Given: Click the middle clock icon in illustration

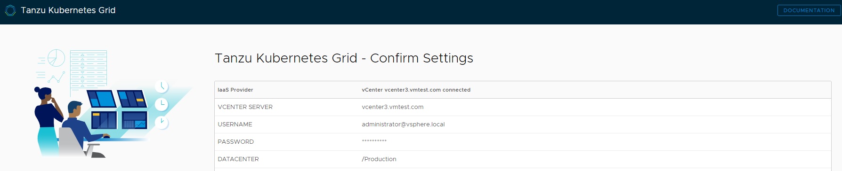Looking at the screenshot, I should pyautogui.click(x=162, y=104).
